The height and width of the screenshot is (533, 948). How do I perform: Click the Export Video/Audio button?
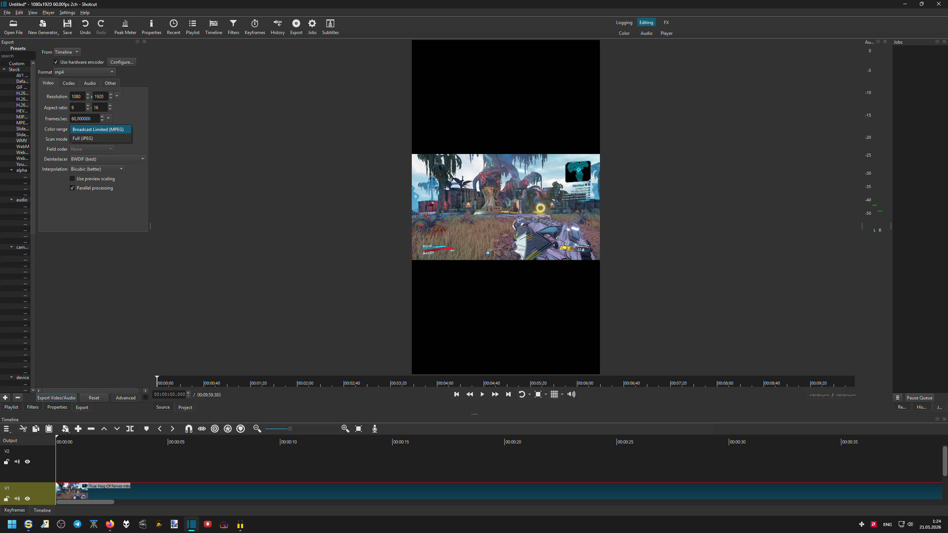point(56,398)
